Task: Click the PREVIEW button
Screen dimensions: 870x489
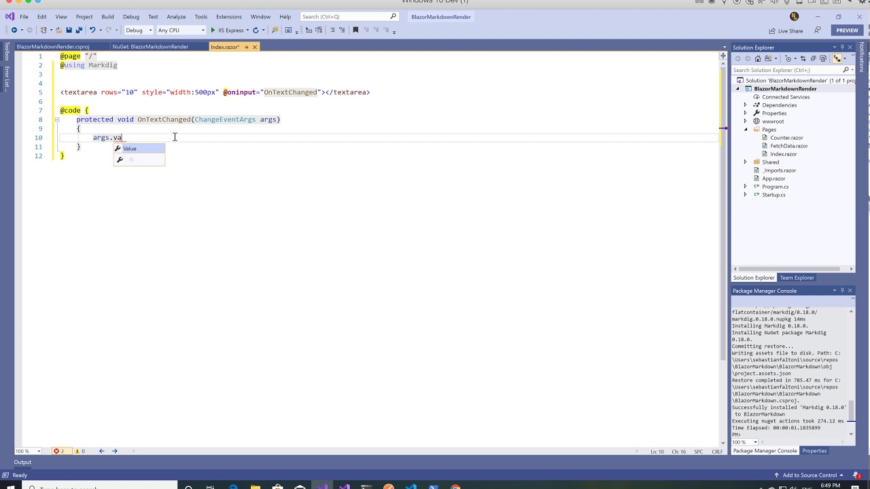Action: click(847, 31)
